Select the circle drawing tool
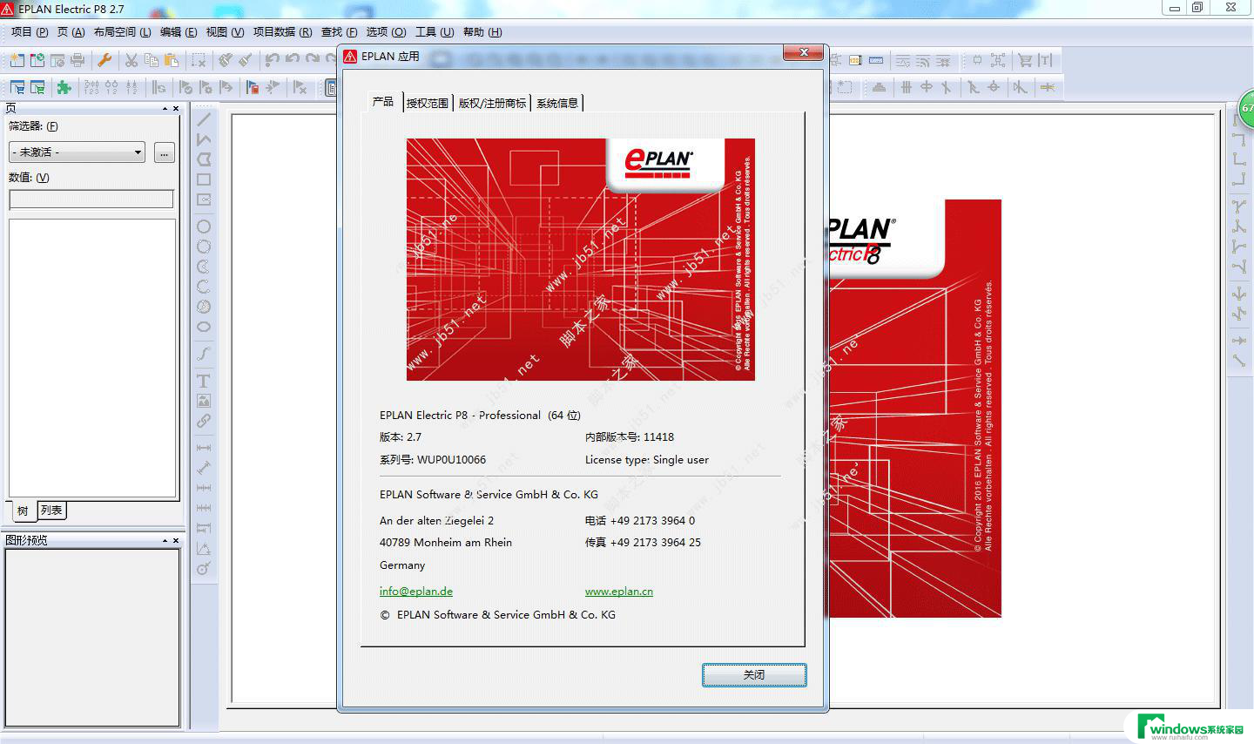 (204, 227)
